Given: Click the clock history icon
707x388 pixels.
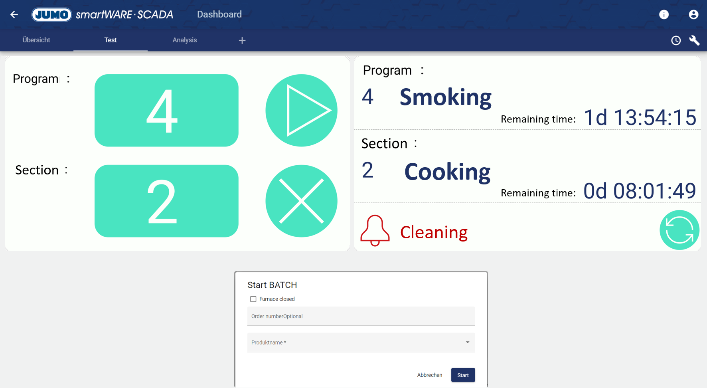Looking at the screenshot, I should point(675,40).
